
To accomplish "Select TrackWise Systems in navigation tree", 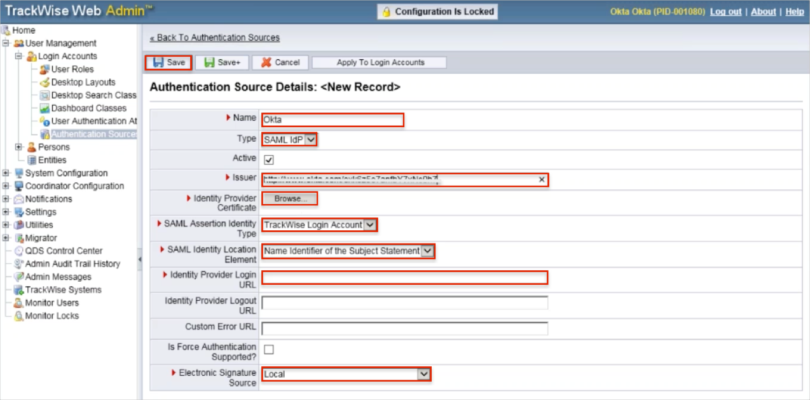I will tap(63, 290).
